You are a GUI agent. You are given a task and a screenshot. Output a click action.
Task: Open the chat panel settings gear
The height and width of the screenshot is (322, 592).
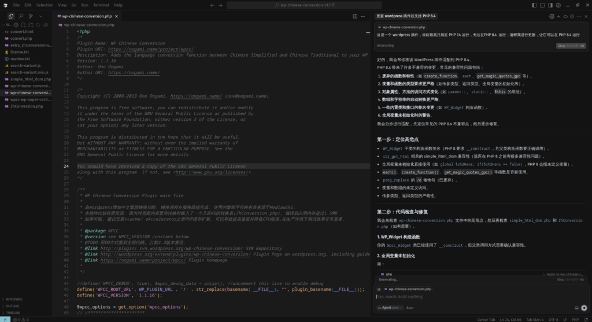point(552,16)
